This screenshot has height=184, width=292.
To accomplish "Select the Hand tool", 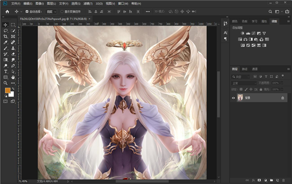I will [x=13, y=77].
